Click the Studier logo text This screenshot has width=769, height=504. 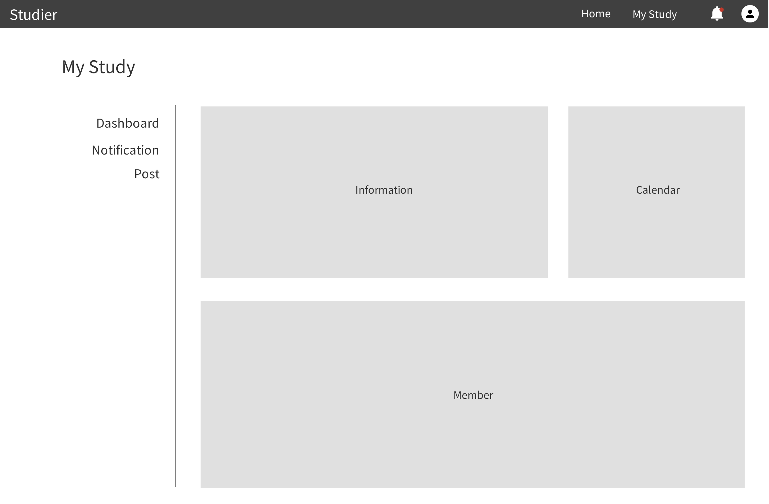[34, 14]
